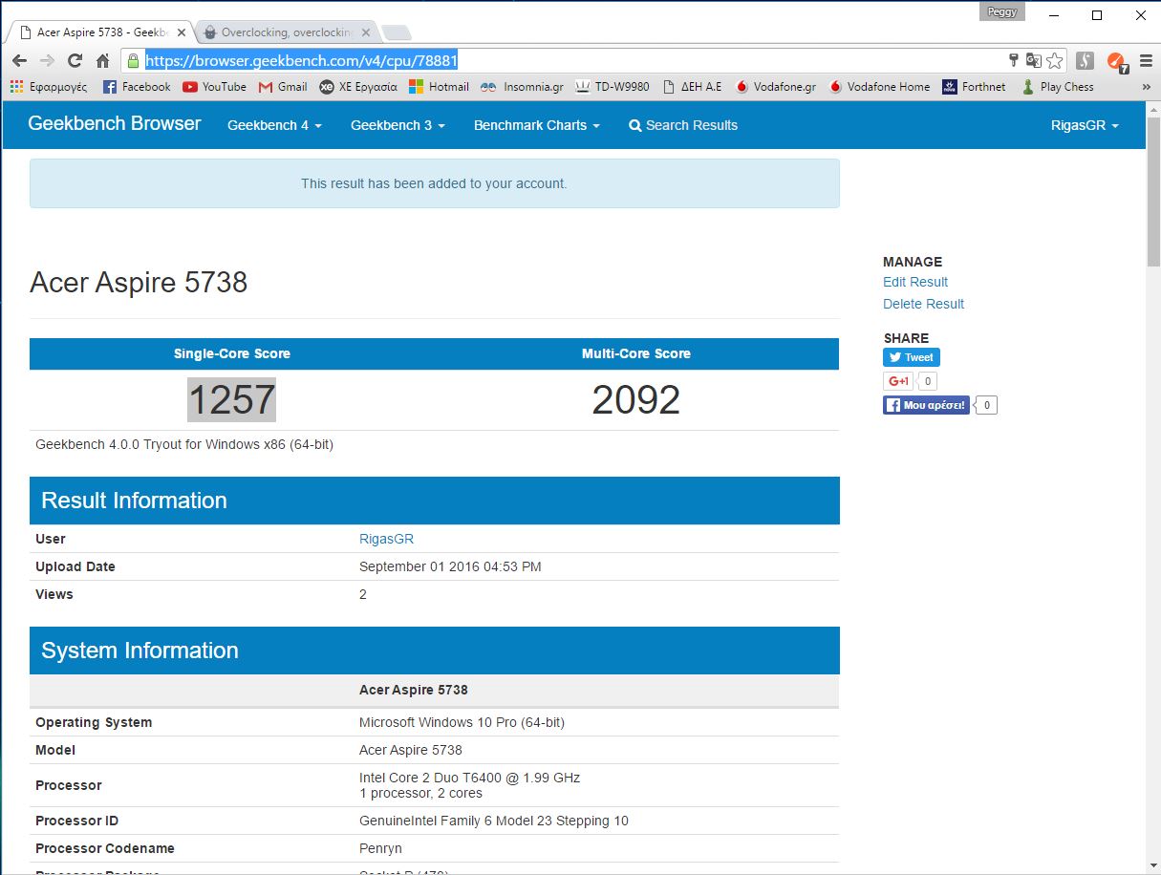This screenshot has width=1161, height=875.
Task: Open the Play Chess bookmark
Action: (1058, 87)
